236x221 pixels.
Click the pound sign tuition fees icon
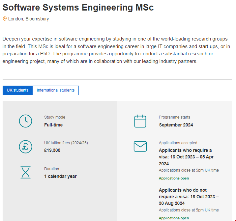25,147
